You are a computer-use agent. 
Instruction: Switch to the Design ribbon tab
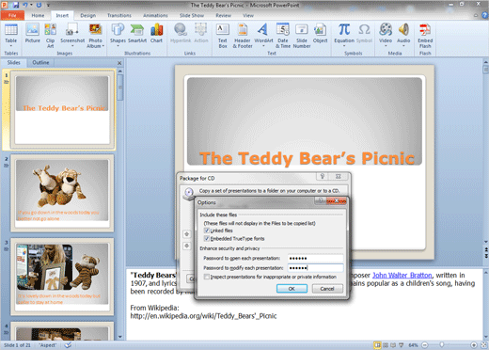tap(88, 15)
